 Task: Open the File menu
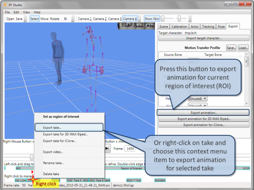[7, 12]
